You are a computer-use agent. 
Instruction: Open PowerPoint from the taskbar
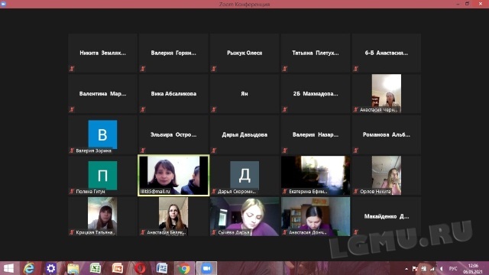pyautogui.click(x=118, y=268)
